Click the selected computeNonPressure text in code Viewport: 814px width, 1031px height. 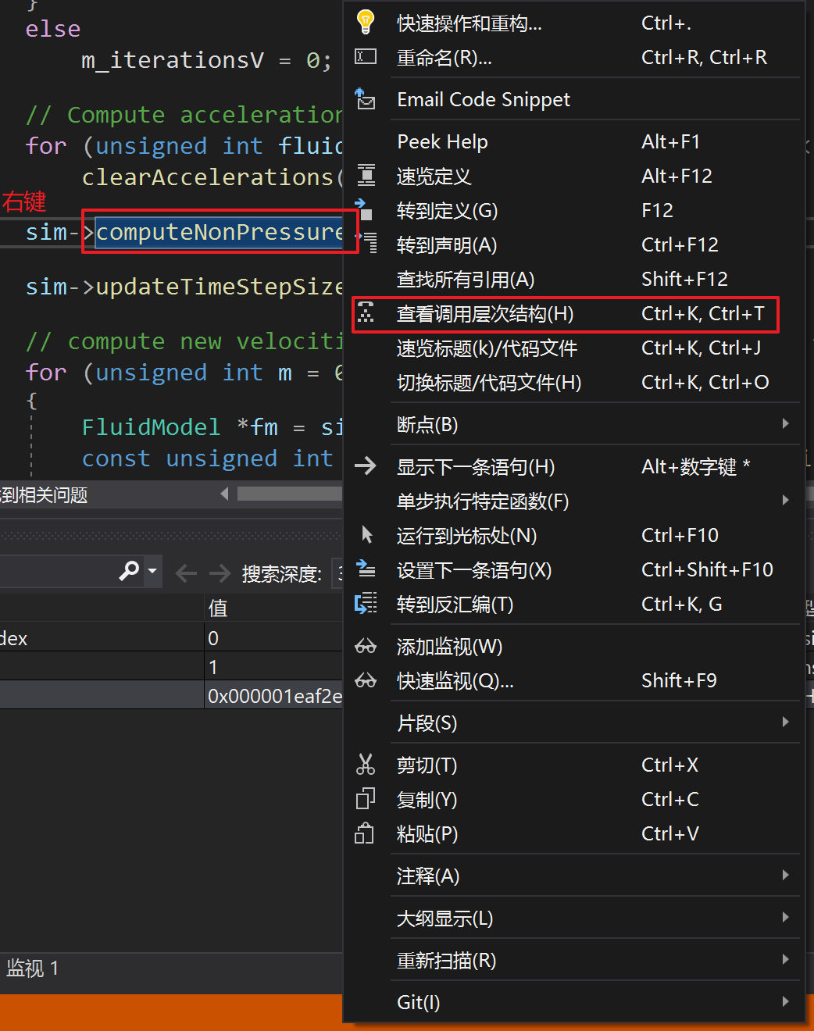[220, 232]
